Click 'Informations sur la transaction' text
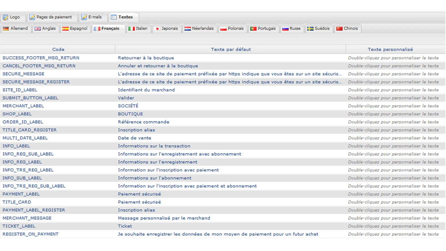Screen dimensions: 446x251 pyautogui.click(x=154, y=146)
